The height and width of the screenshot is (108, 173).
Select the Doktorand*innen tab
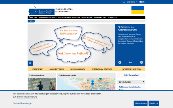click(78, 69)
